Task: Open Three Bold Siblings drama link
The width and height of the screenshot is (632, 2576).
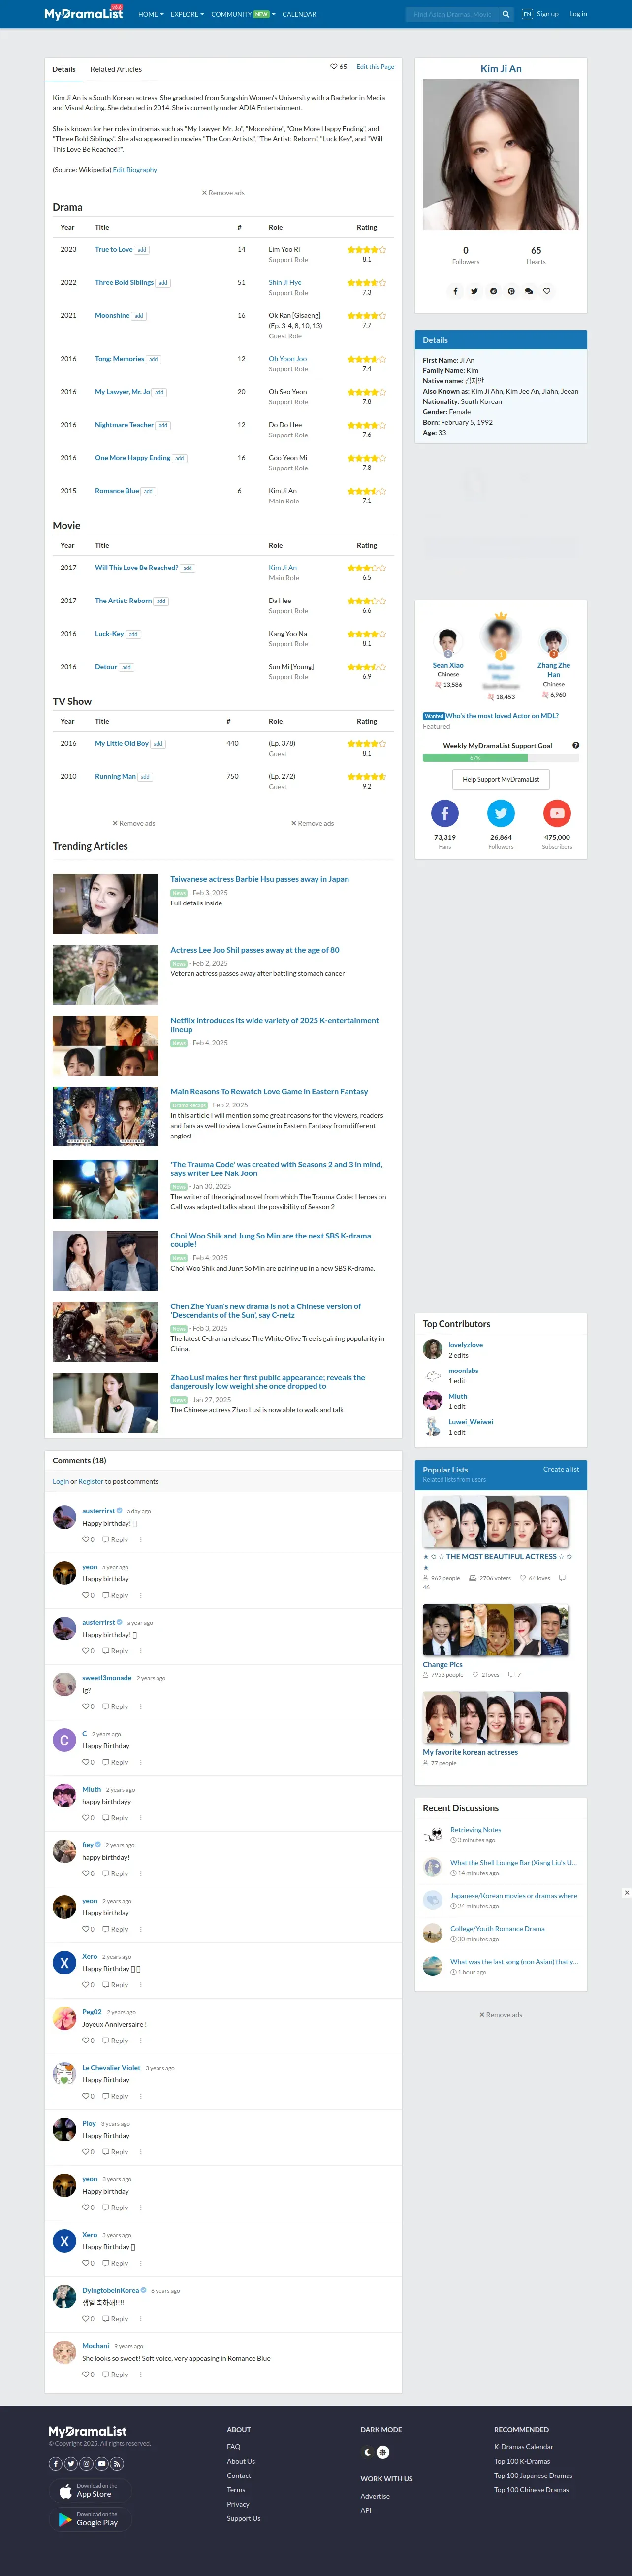Action: point(124,282)
